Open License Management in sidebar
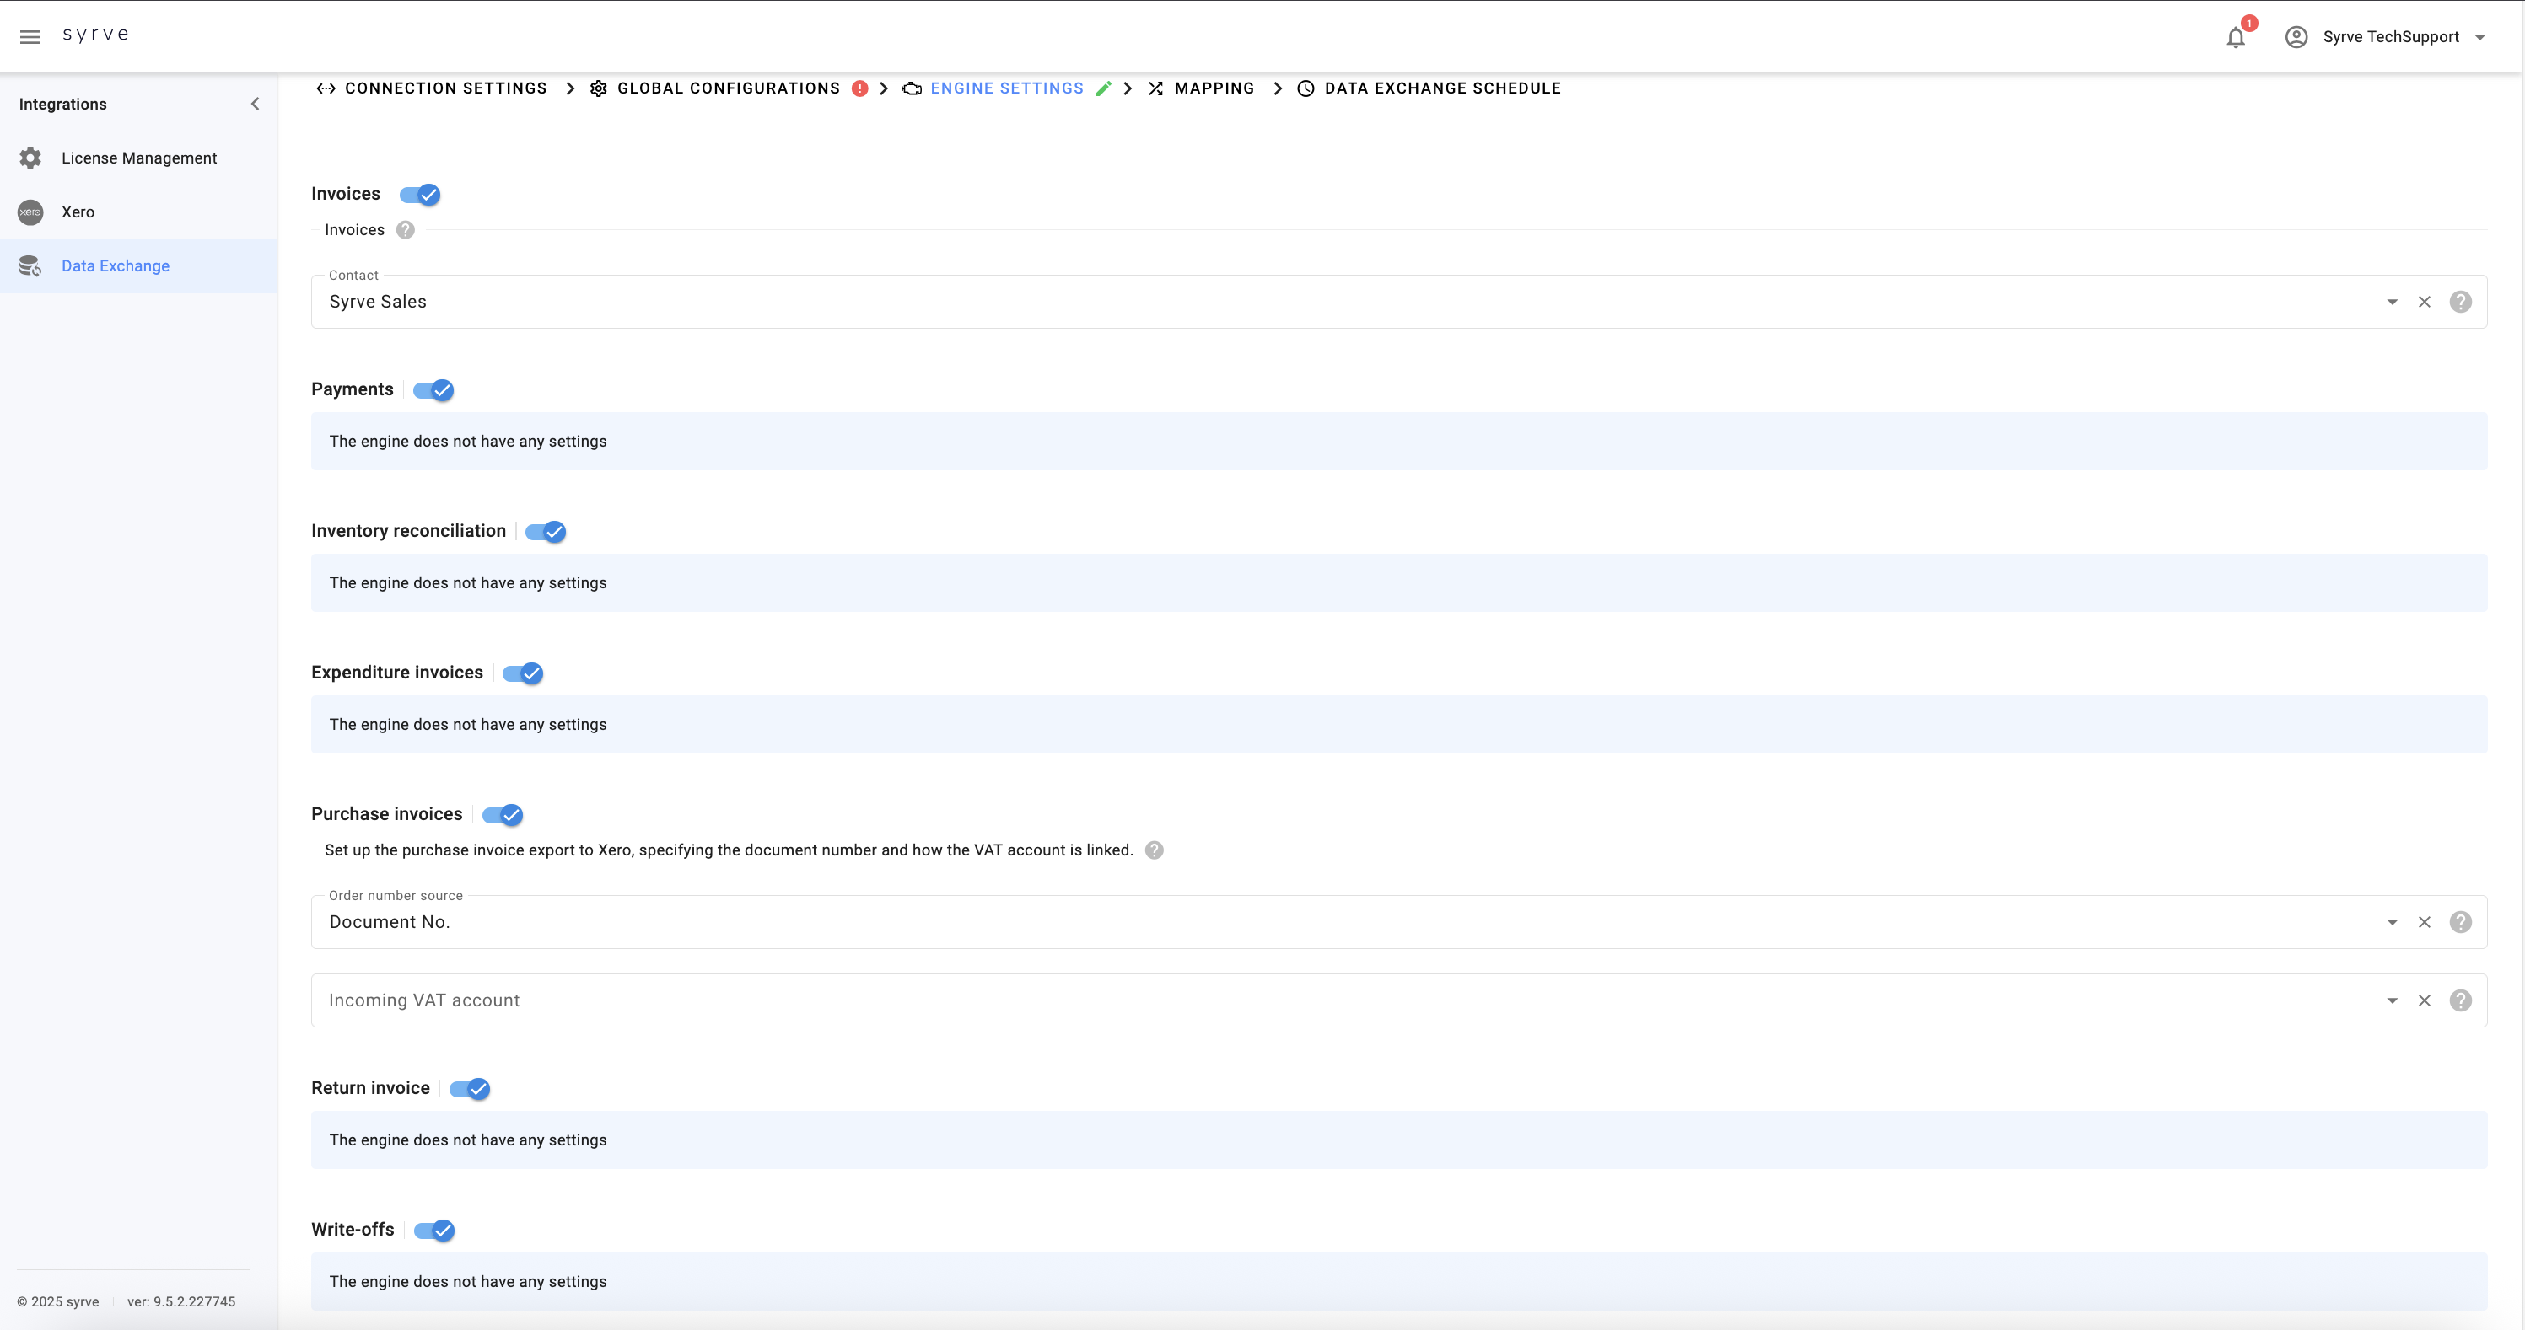This screenshot has width=2525, height=1330. click(139, 158)
